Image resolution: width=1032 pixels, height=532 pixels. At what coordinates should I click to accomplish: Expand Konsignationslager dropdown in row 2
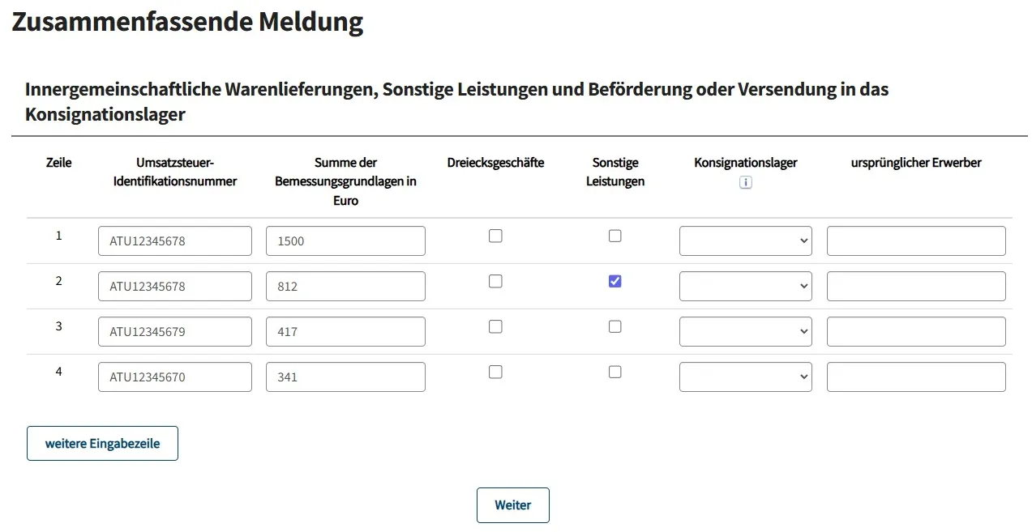click(745, 286)
